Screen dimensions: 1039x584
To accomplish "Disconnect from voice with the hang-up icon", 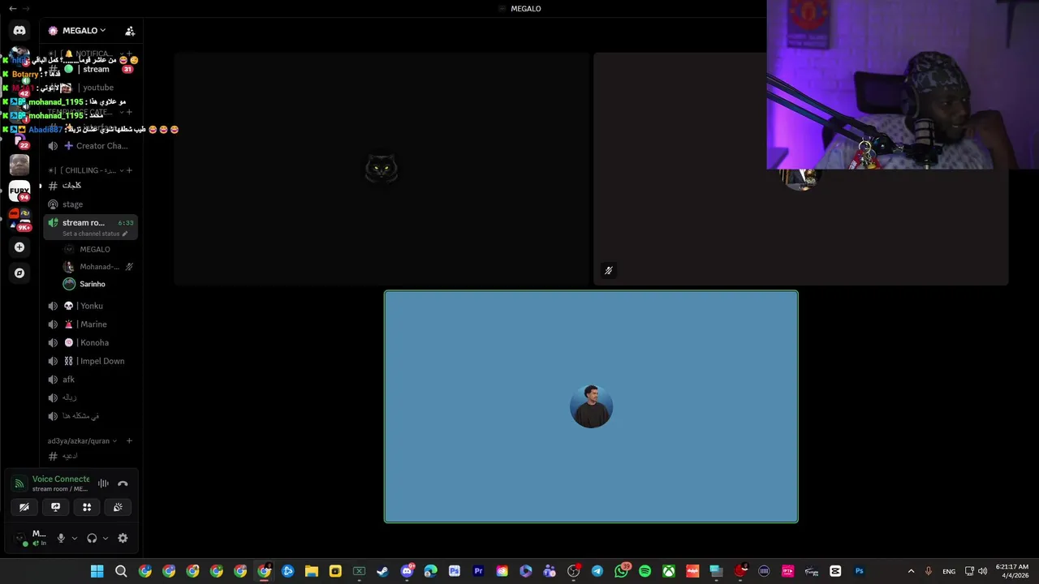I will [x=123, y=483].
